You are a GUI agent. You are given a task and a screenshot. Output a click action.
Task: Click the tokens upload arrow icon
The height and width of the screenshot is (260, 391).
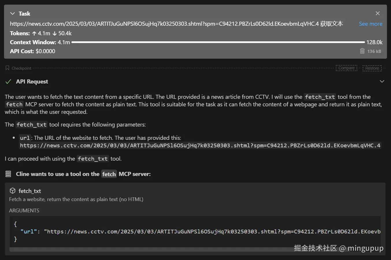pyautogui.click(x=34, y=34)
